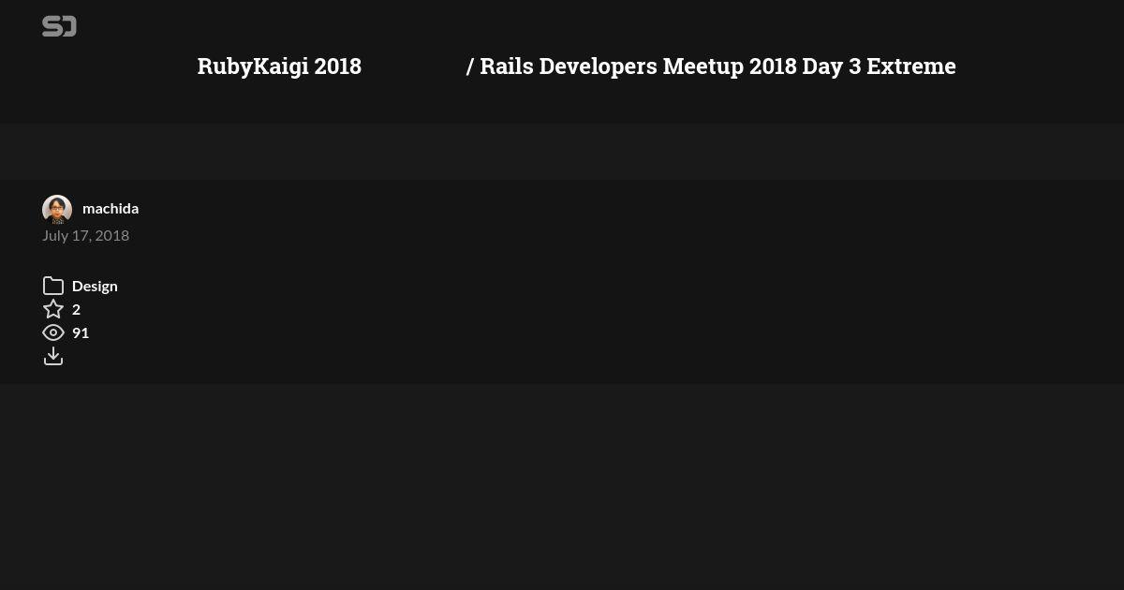Star this deck using the star icon
This screenshot has width=1124, height=590.
click(53, 309)
